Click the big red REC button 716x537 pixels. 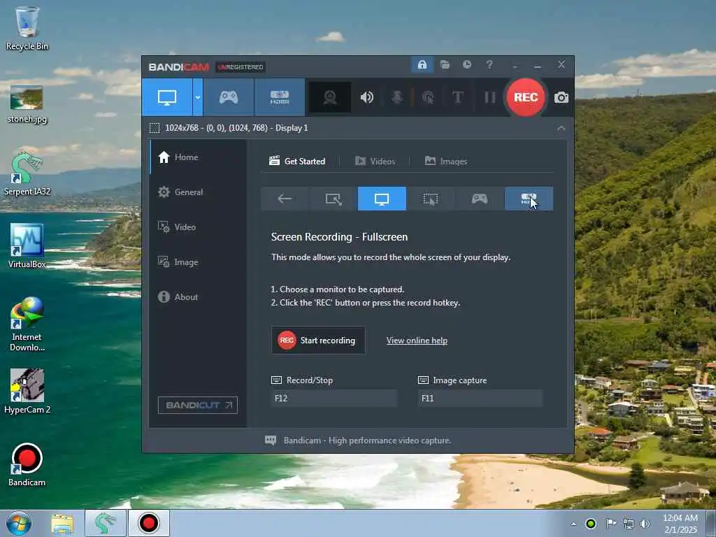tap(526, 97)
